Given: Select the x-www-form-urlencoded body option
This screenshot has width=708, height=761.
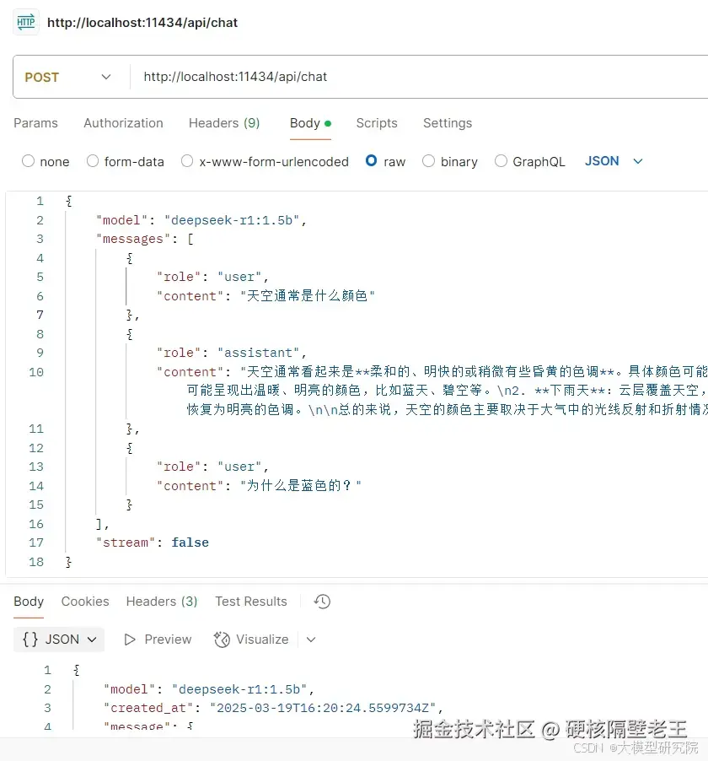Looking at the screenshot, I should (x=187, y=161).
